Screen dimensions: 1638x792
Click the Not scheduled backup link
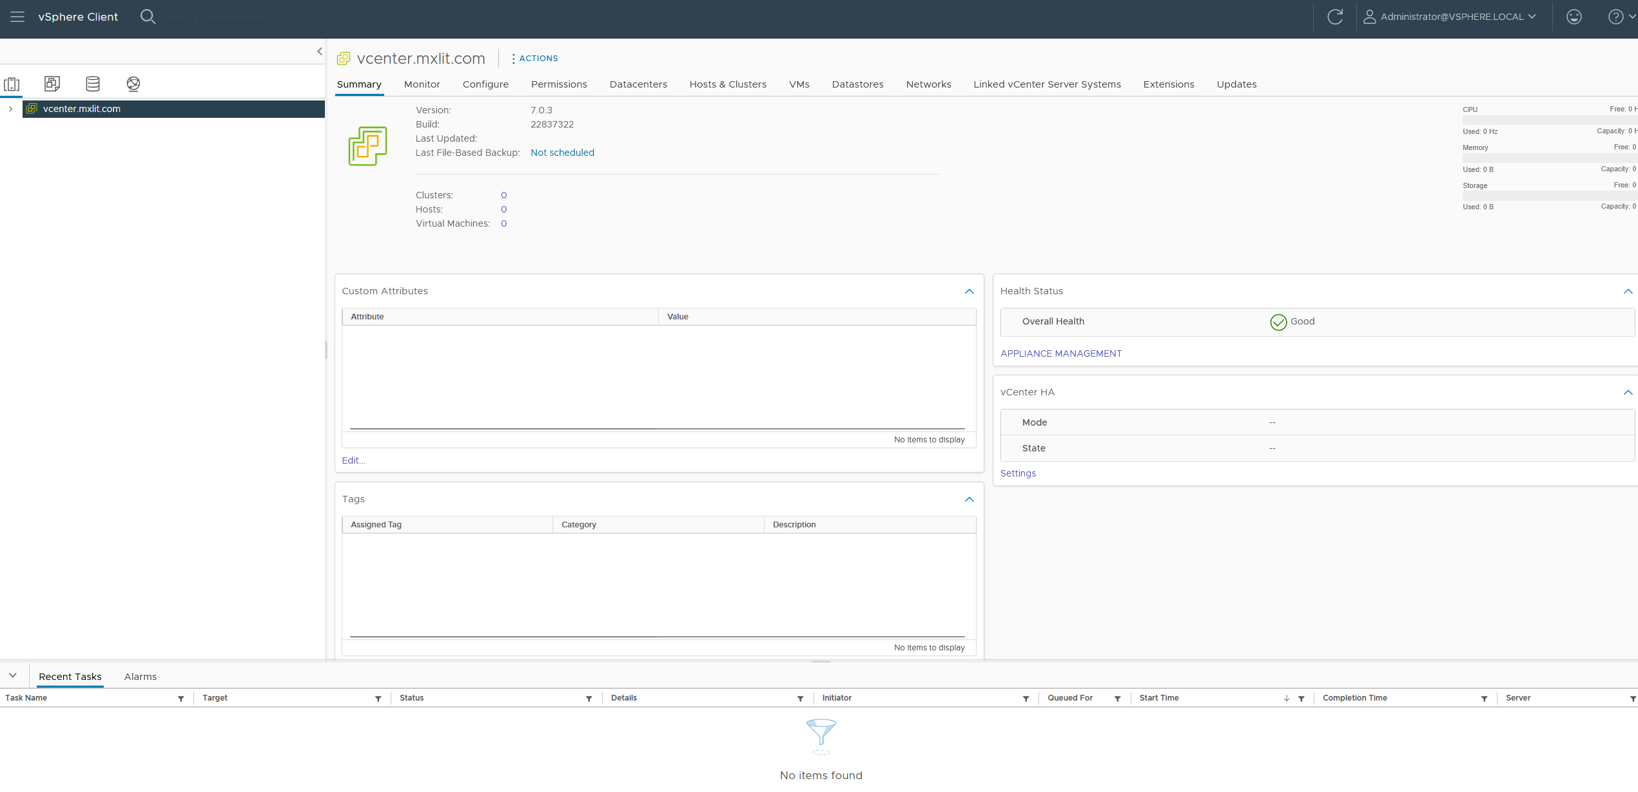pos(562,153)
